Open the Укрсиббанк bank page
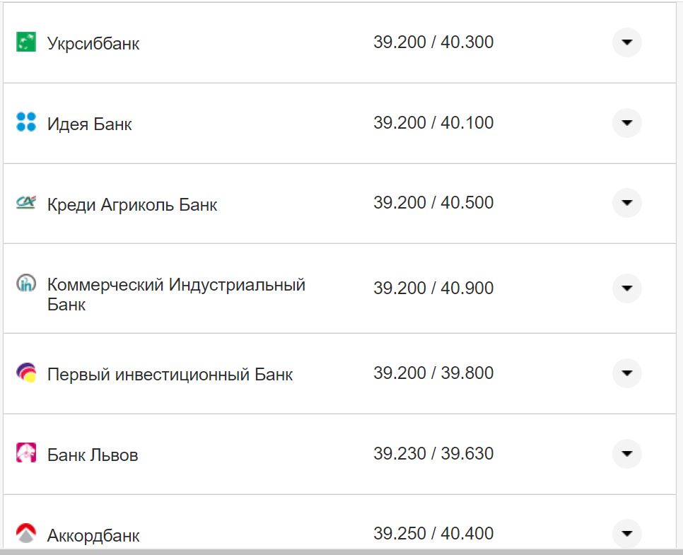 (x=93, y=42)
